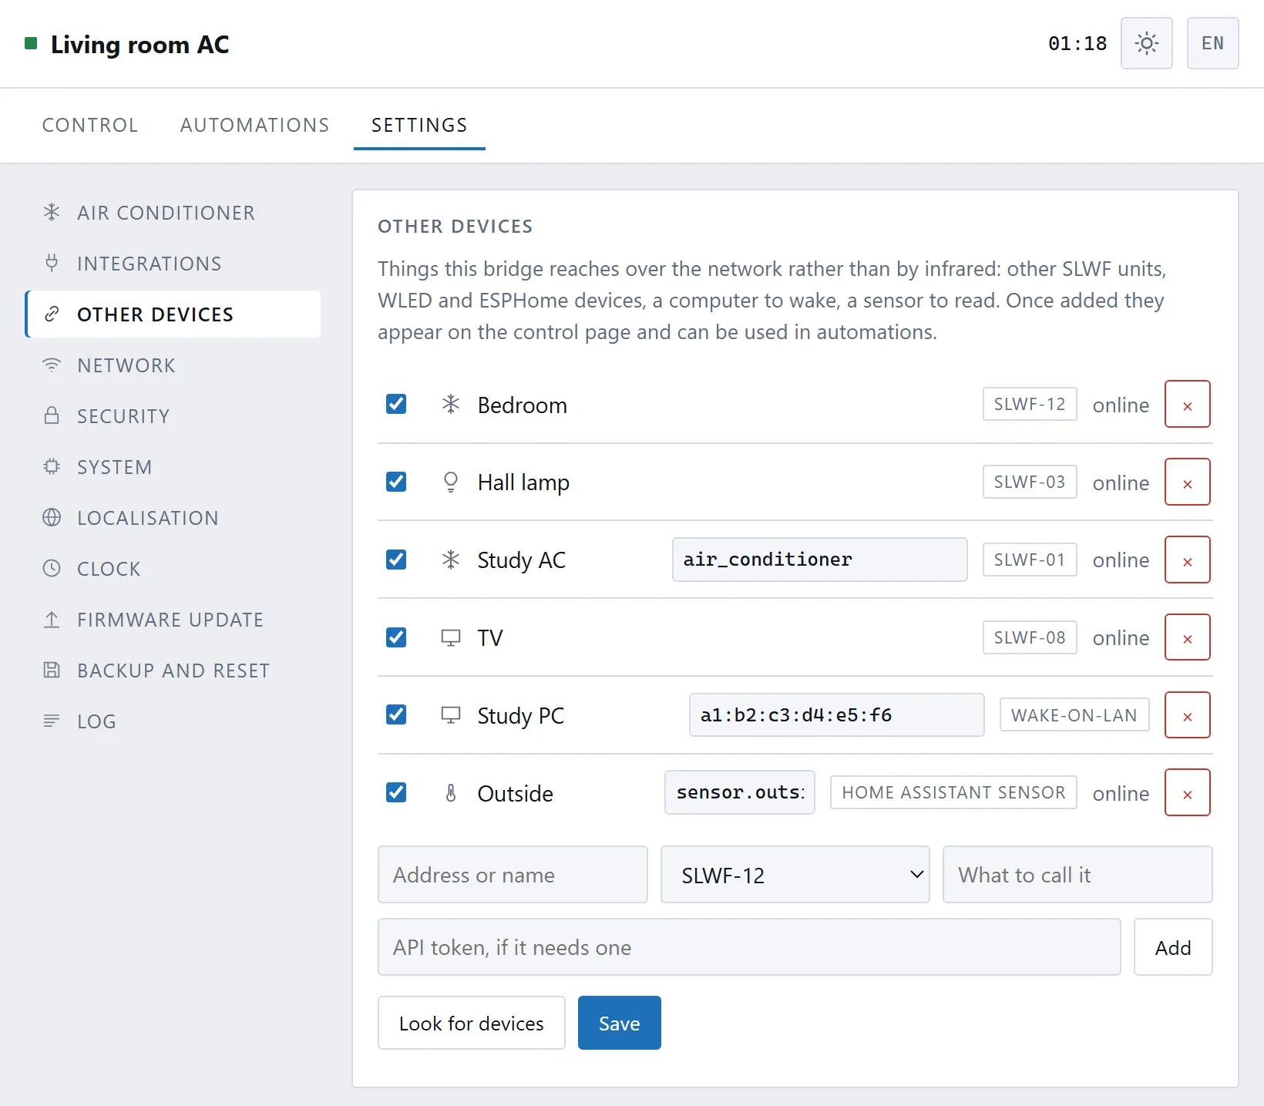The height and width of the screenshot is (1106, 1264).
Task: Click the link icon beside Other Devices
Action: tap(52, 314)
